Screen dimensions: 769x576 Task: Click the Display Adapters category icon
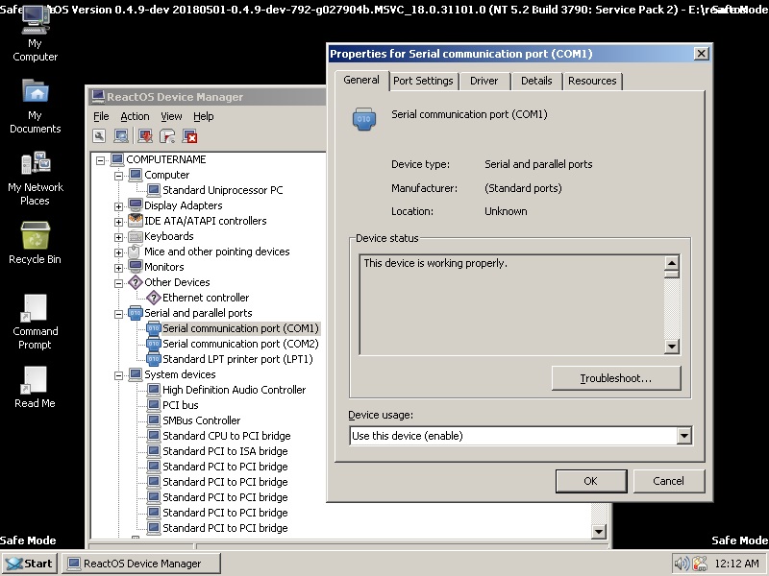click(136, 205)
